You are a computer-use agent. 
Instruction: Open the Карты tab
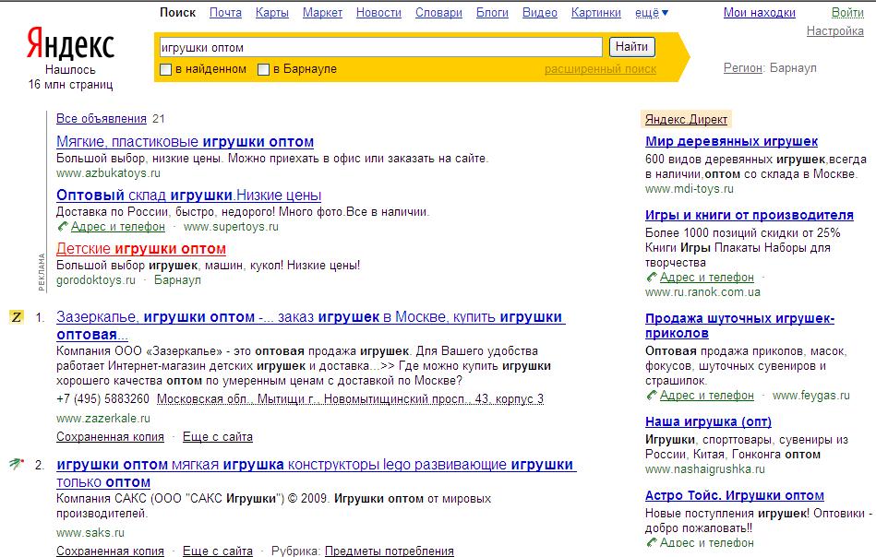(271, 13)
